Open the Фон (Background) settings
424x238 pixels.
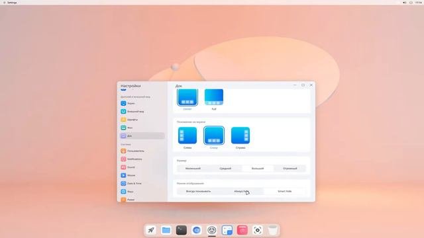[x=142, y=128]
